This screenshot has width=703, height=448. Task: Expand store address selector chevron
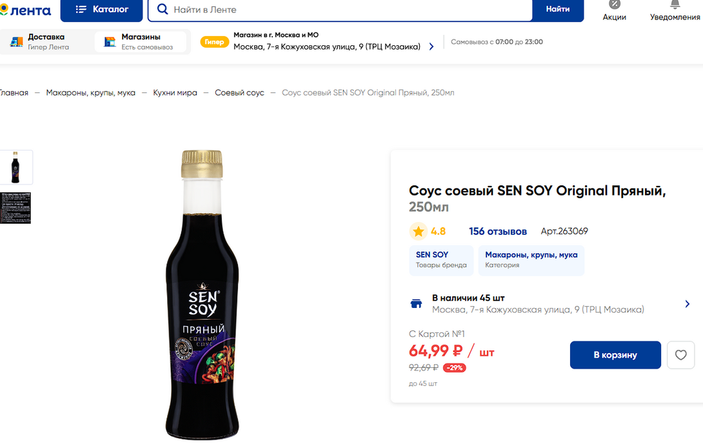tap(431, 46)
